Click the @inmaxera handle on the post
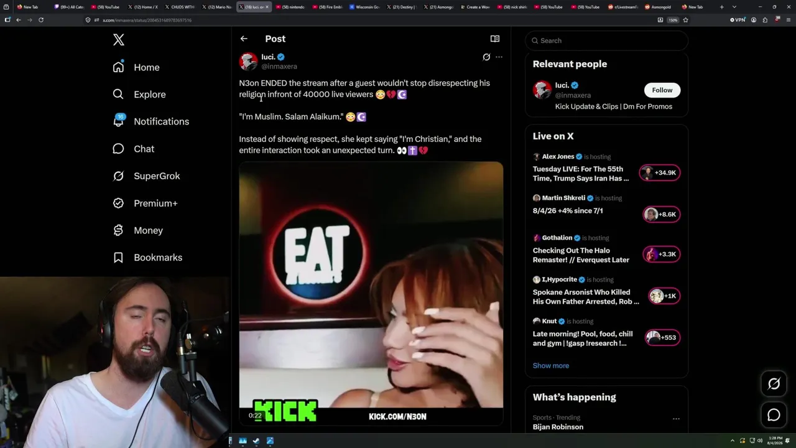The width and height of the screenshot is (796, 448). 279,67
